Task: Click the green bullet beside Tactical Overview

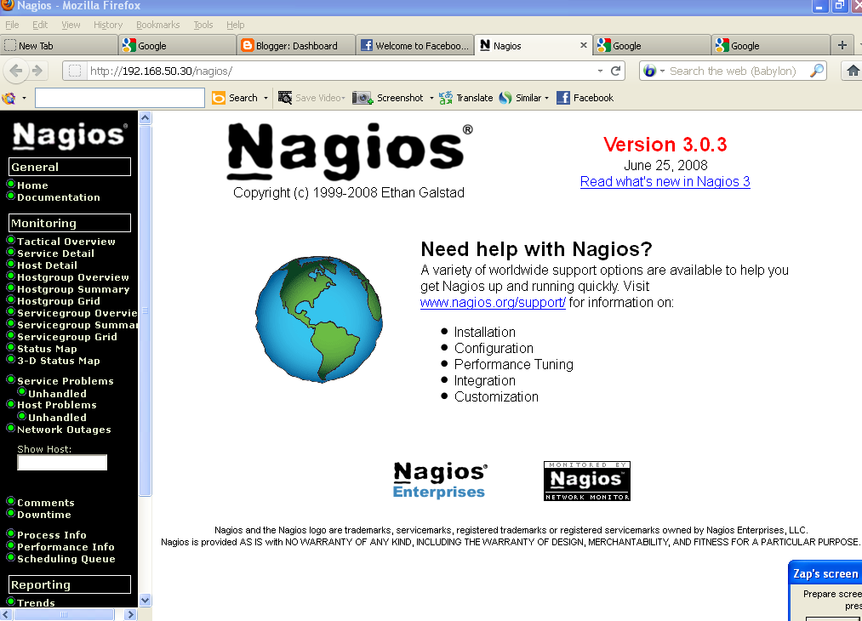Action: (10, 240)
